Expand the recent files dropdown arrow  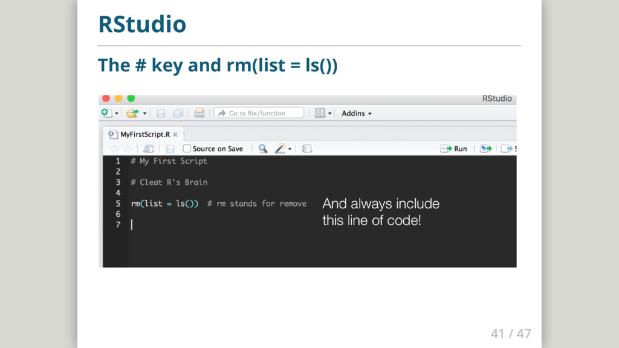pos(145,114)
